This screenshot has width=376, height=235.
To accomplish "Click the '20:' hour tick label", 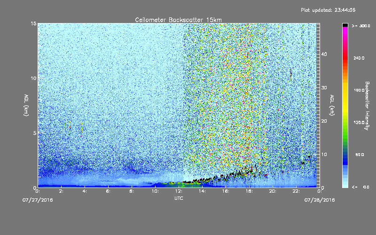I will coord(273,191).
